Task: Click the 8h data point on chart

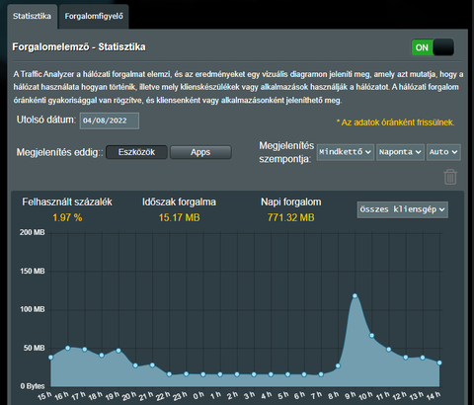Action: click(x=338, y=365)
